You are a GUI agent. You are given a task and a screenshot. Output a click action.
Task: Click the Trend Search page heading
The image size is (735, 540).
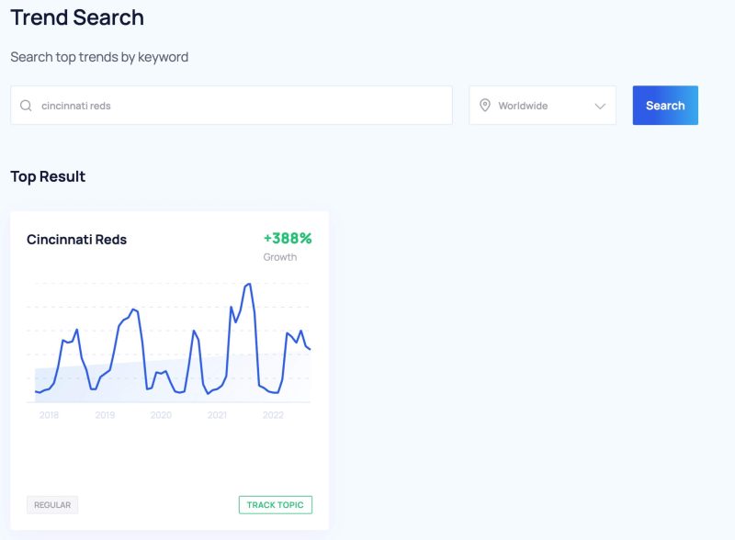point(77,17)
